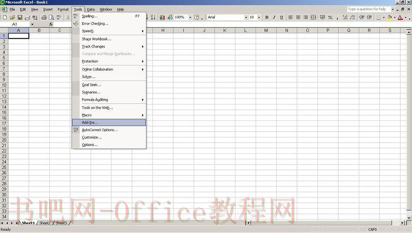Screen dimensions: 412x233
Task: Select the row 10 header
Action: [x=4, y=85]
